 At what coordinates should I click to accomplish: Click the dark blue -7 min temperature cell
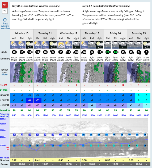point(37,100)
